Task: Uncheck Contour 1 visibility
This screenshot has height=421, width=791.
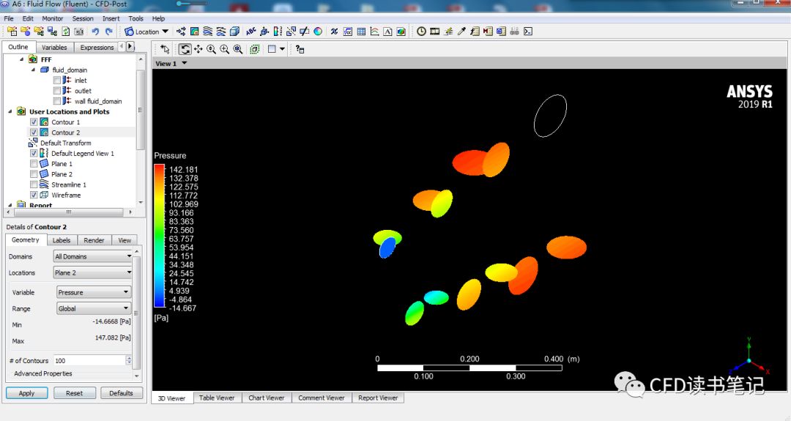Action: pyautogui.click(x=34, y=122)
